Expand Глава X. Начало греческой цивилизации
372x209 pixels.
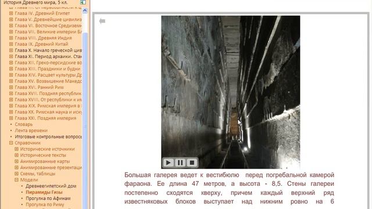point(11,51)
